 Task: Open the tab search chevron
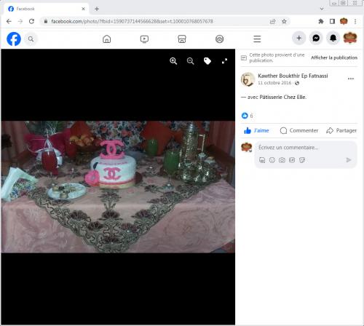322,9
